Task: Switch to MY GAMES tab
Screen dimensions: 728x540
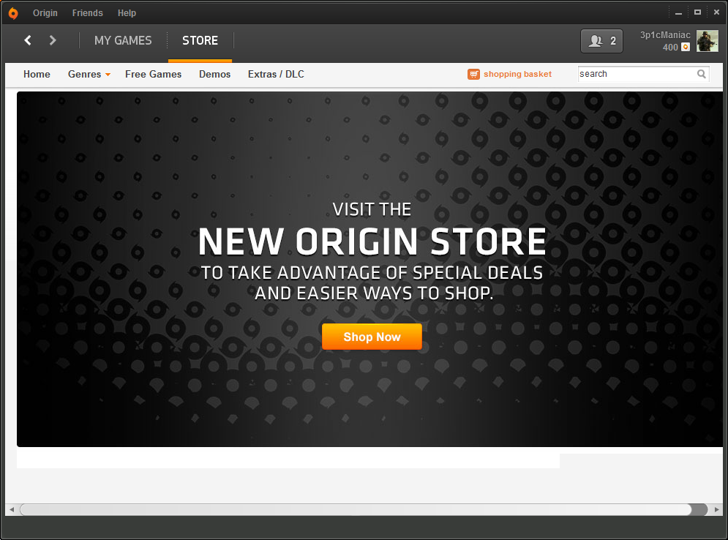Action: (x=123, y=40)
